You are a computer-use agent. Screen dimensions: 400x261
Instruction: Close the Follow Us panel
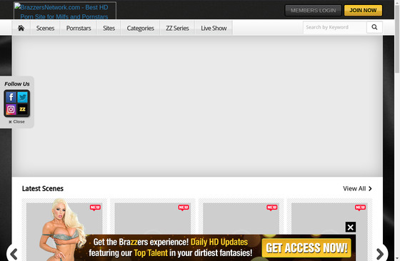tap(16, 122)
